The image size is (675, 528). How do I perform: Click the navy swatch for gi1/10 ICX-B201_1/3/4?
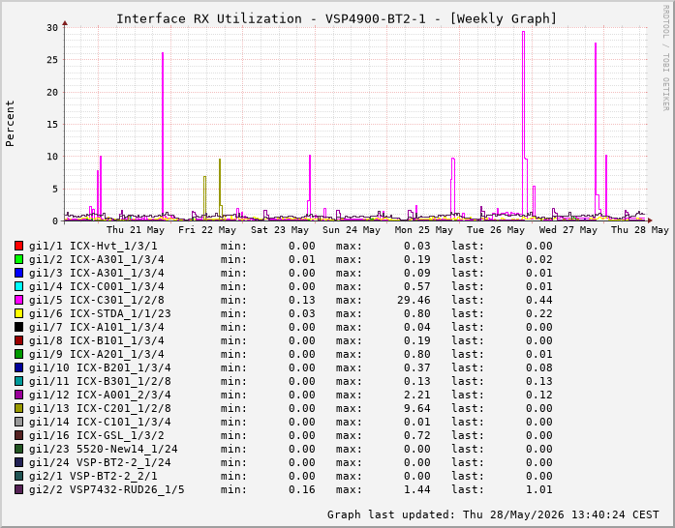[x=18, y=367]
